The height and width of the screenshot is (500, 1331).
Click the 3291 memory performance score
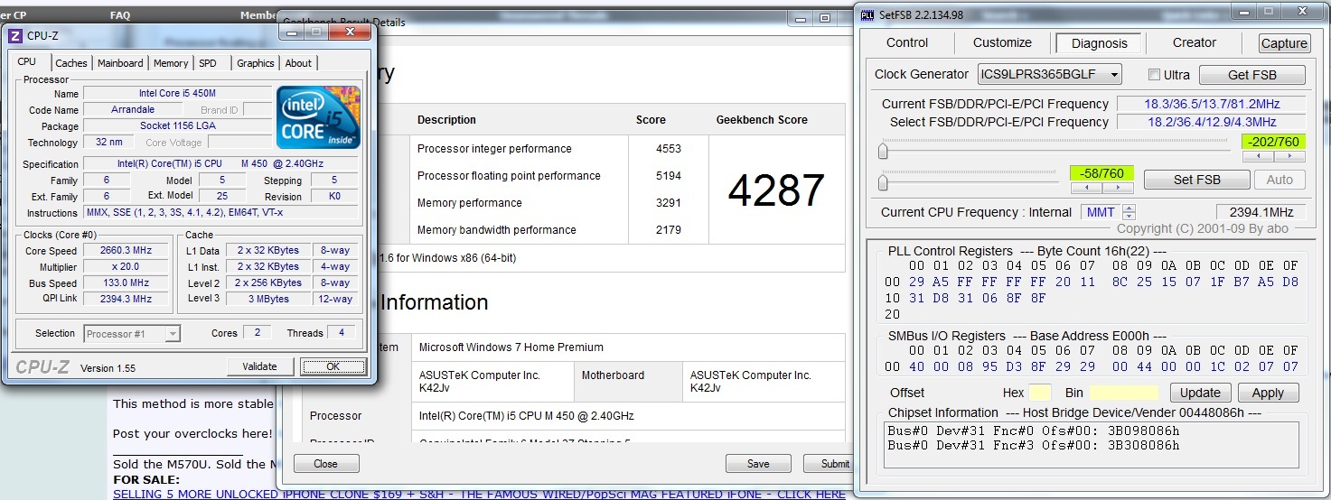(669, 203)
